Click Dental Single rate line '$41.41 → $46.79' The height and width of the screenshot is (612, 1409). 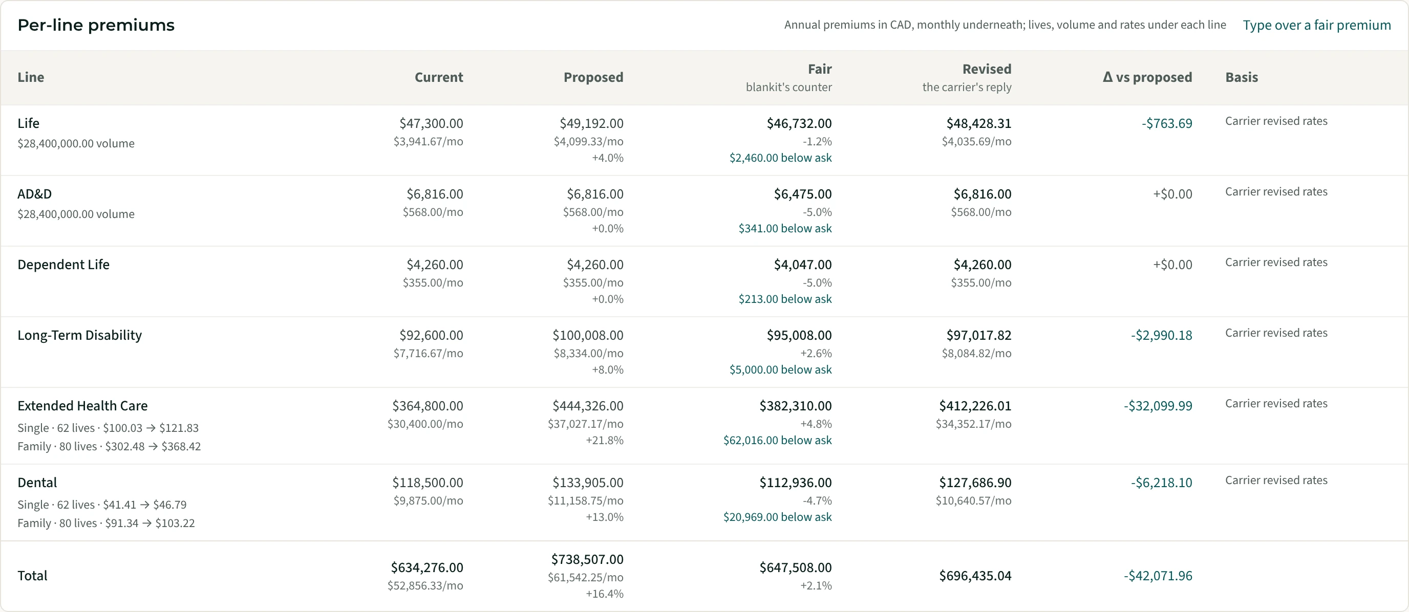(145, 505)
